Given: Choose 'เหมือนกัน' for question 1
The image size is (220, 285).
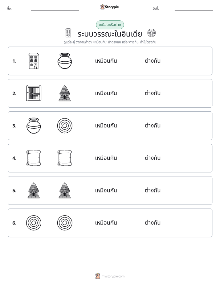Looking at the screenshot, I should click(x=106, y=61).
